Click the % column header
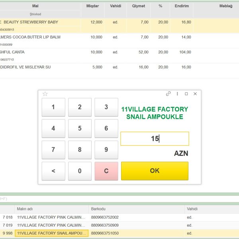The image size is (239, 239). point(161,6)
